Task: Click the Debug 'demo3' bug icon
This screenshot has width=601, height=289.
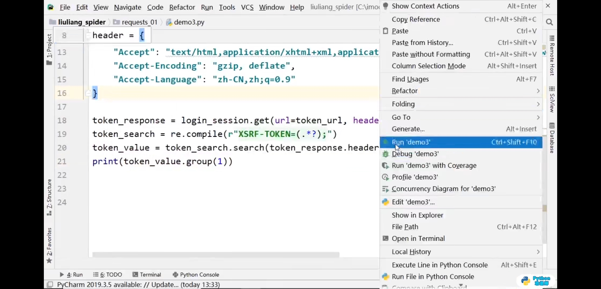Action: tap(385, 154)
